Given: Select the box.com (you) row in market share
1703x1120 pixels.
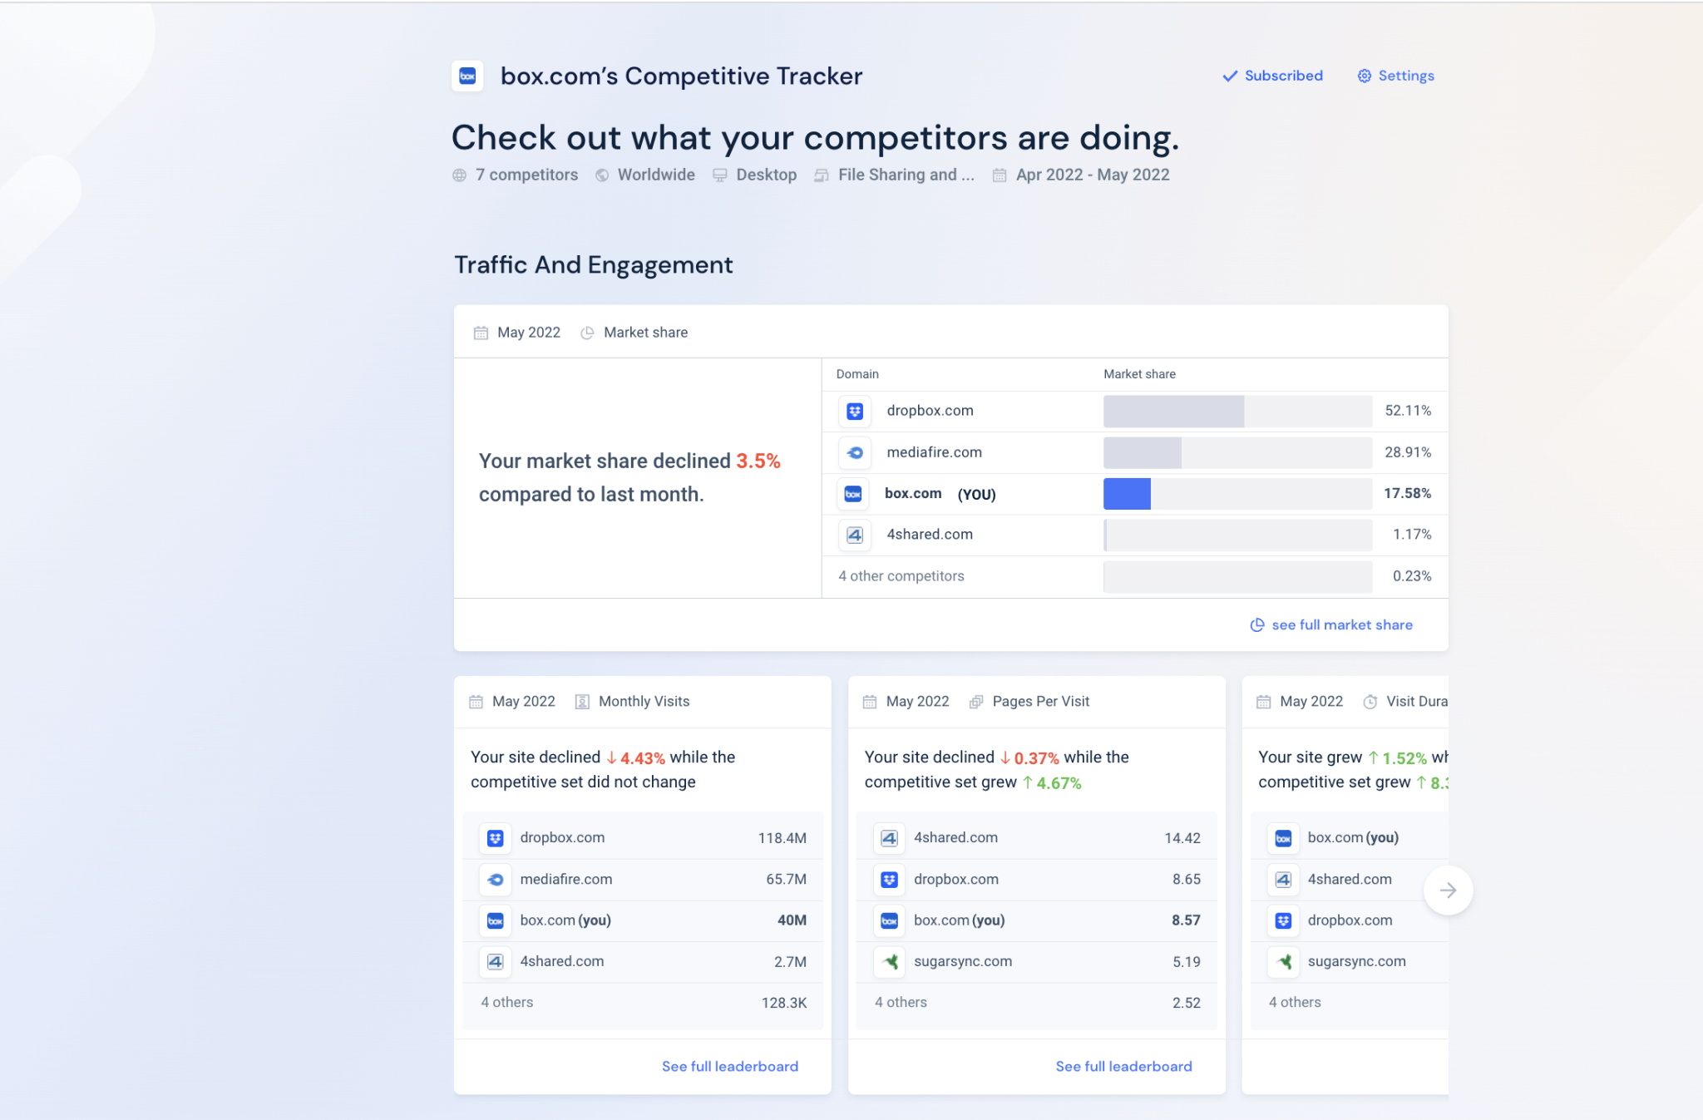Looking at the screenshot, I should [x=913, y=493].
